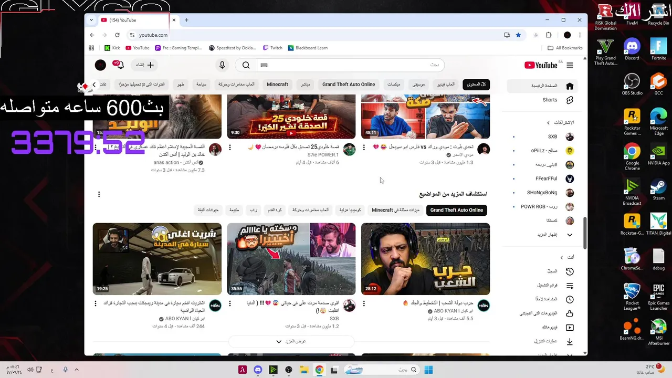This screenshot has width=672, height=378.
Task: Click the YouTube logo
Action: click(541, 65)
